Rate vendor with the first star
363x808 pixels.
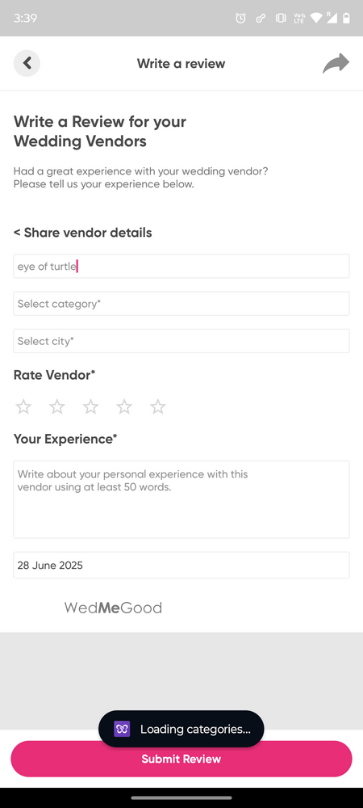[x=23, y=407]
